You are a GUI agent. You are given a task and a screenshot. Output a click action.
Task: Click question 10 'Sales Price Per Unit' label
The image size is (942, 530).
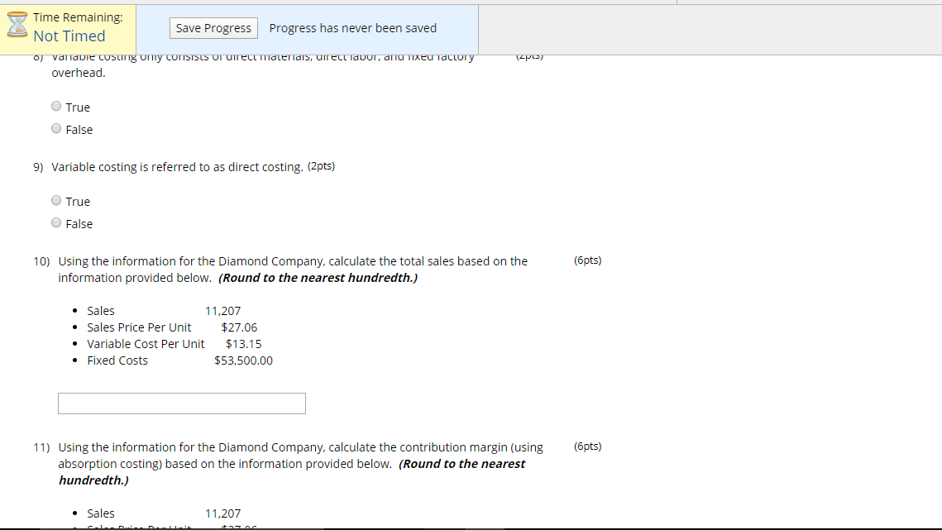click(139, 327)
